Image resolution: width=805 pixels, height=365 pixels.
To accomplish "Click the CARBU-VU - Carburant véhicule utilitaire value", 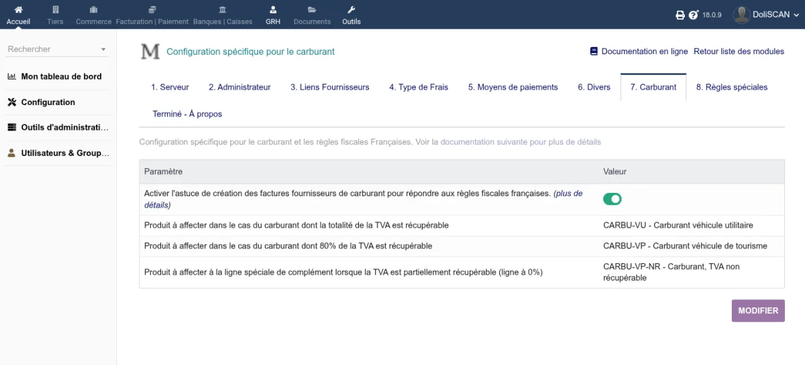I will coord(678,225).
